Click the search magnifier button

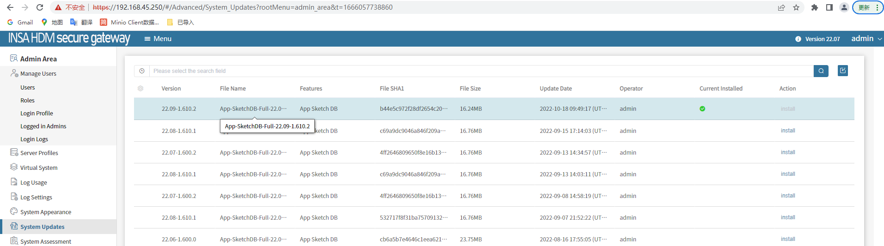821,71
